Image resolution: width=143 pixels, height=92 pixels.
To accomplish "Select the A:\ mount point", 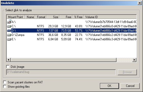I will tap(14, 22).
